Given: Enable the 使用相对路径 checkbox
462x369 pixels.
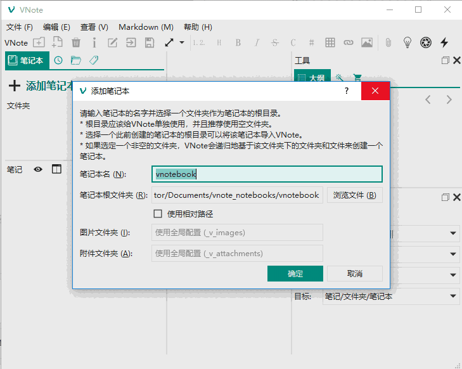Looking at the screenshot, I should point(158,214).
